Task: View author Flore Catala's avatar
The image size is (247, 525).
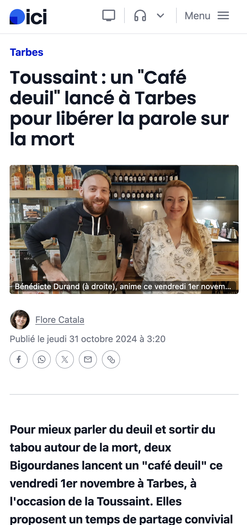Action: (20, 320)
